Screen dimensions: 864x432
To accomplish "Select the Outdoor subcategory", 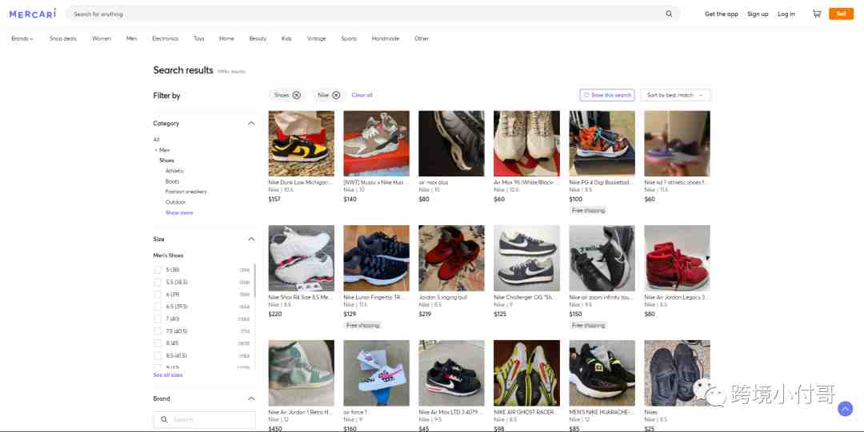I will (175, 202).
